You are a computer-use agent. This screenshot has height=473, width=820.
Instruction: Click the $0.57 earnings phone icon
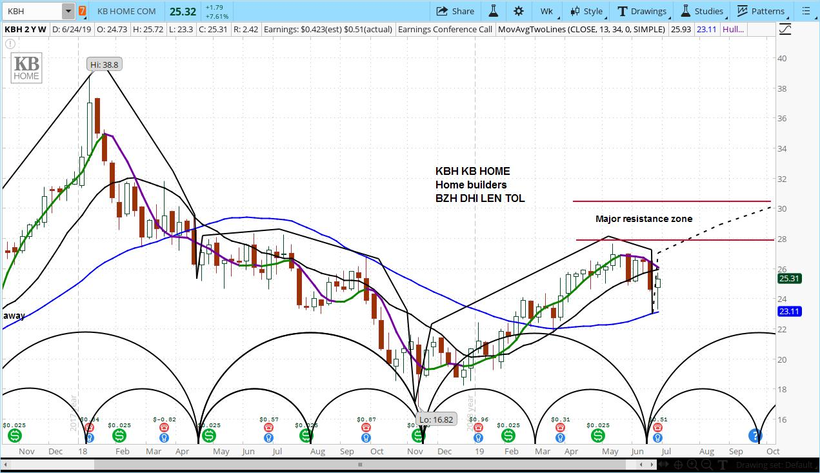[x=268, y=427]
